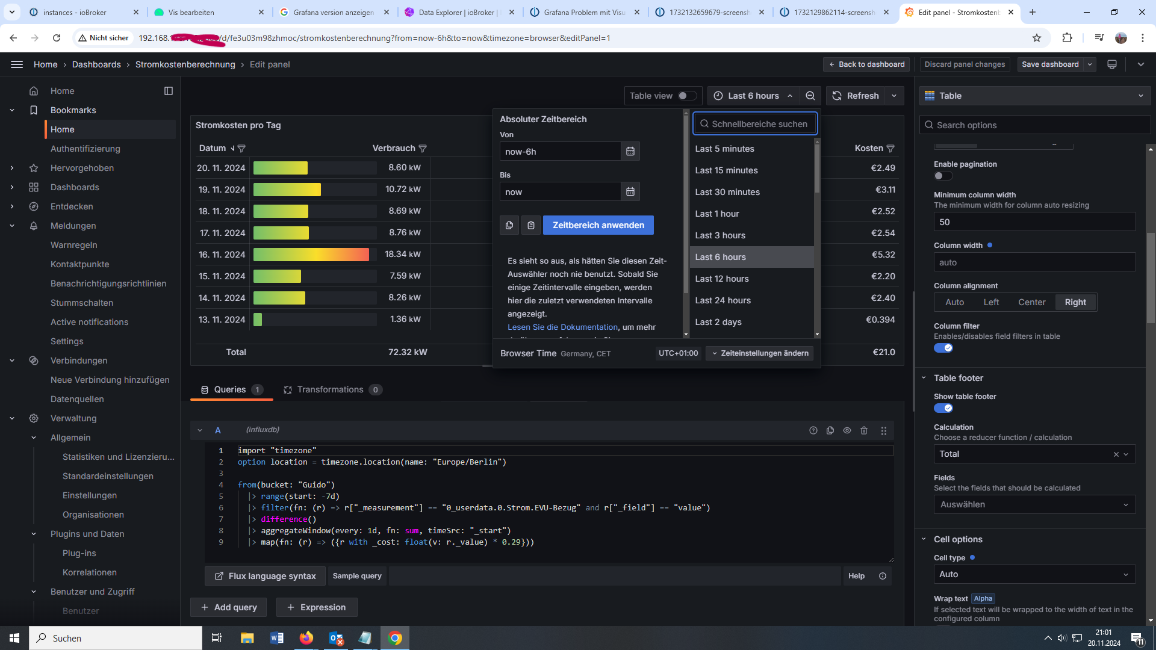
Task: Click the Zeitbereich anwenden button
Action: pyautogui.click(x=598, y=225)
